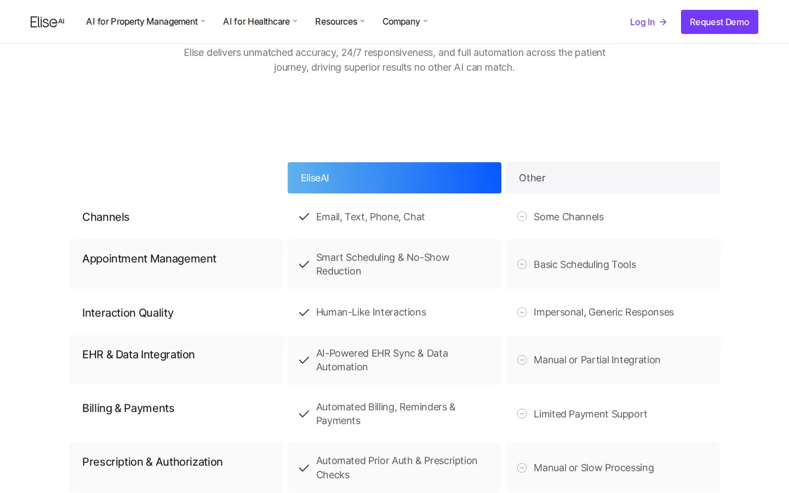
Task: Click the Other column header
Action: pos(613,178)
